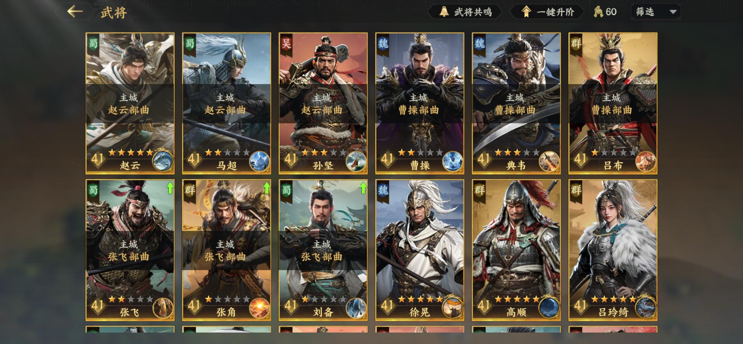Viewport: 743px width, 344px height.
Task: Open the 徐晃 general card
Action: click(x=420, y=250)
